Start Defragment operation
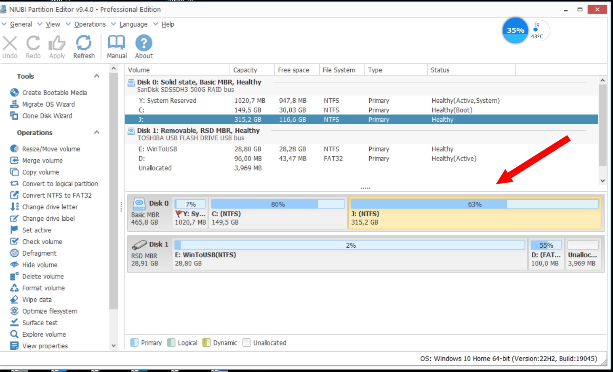Viewport: 613px width, 372px height. pyautogui.click(x=39, y=253)
